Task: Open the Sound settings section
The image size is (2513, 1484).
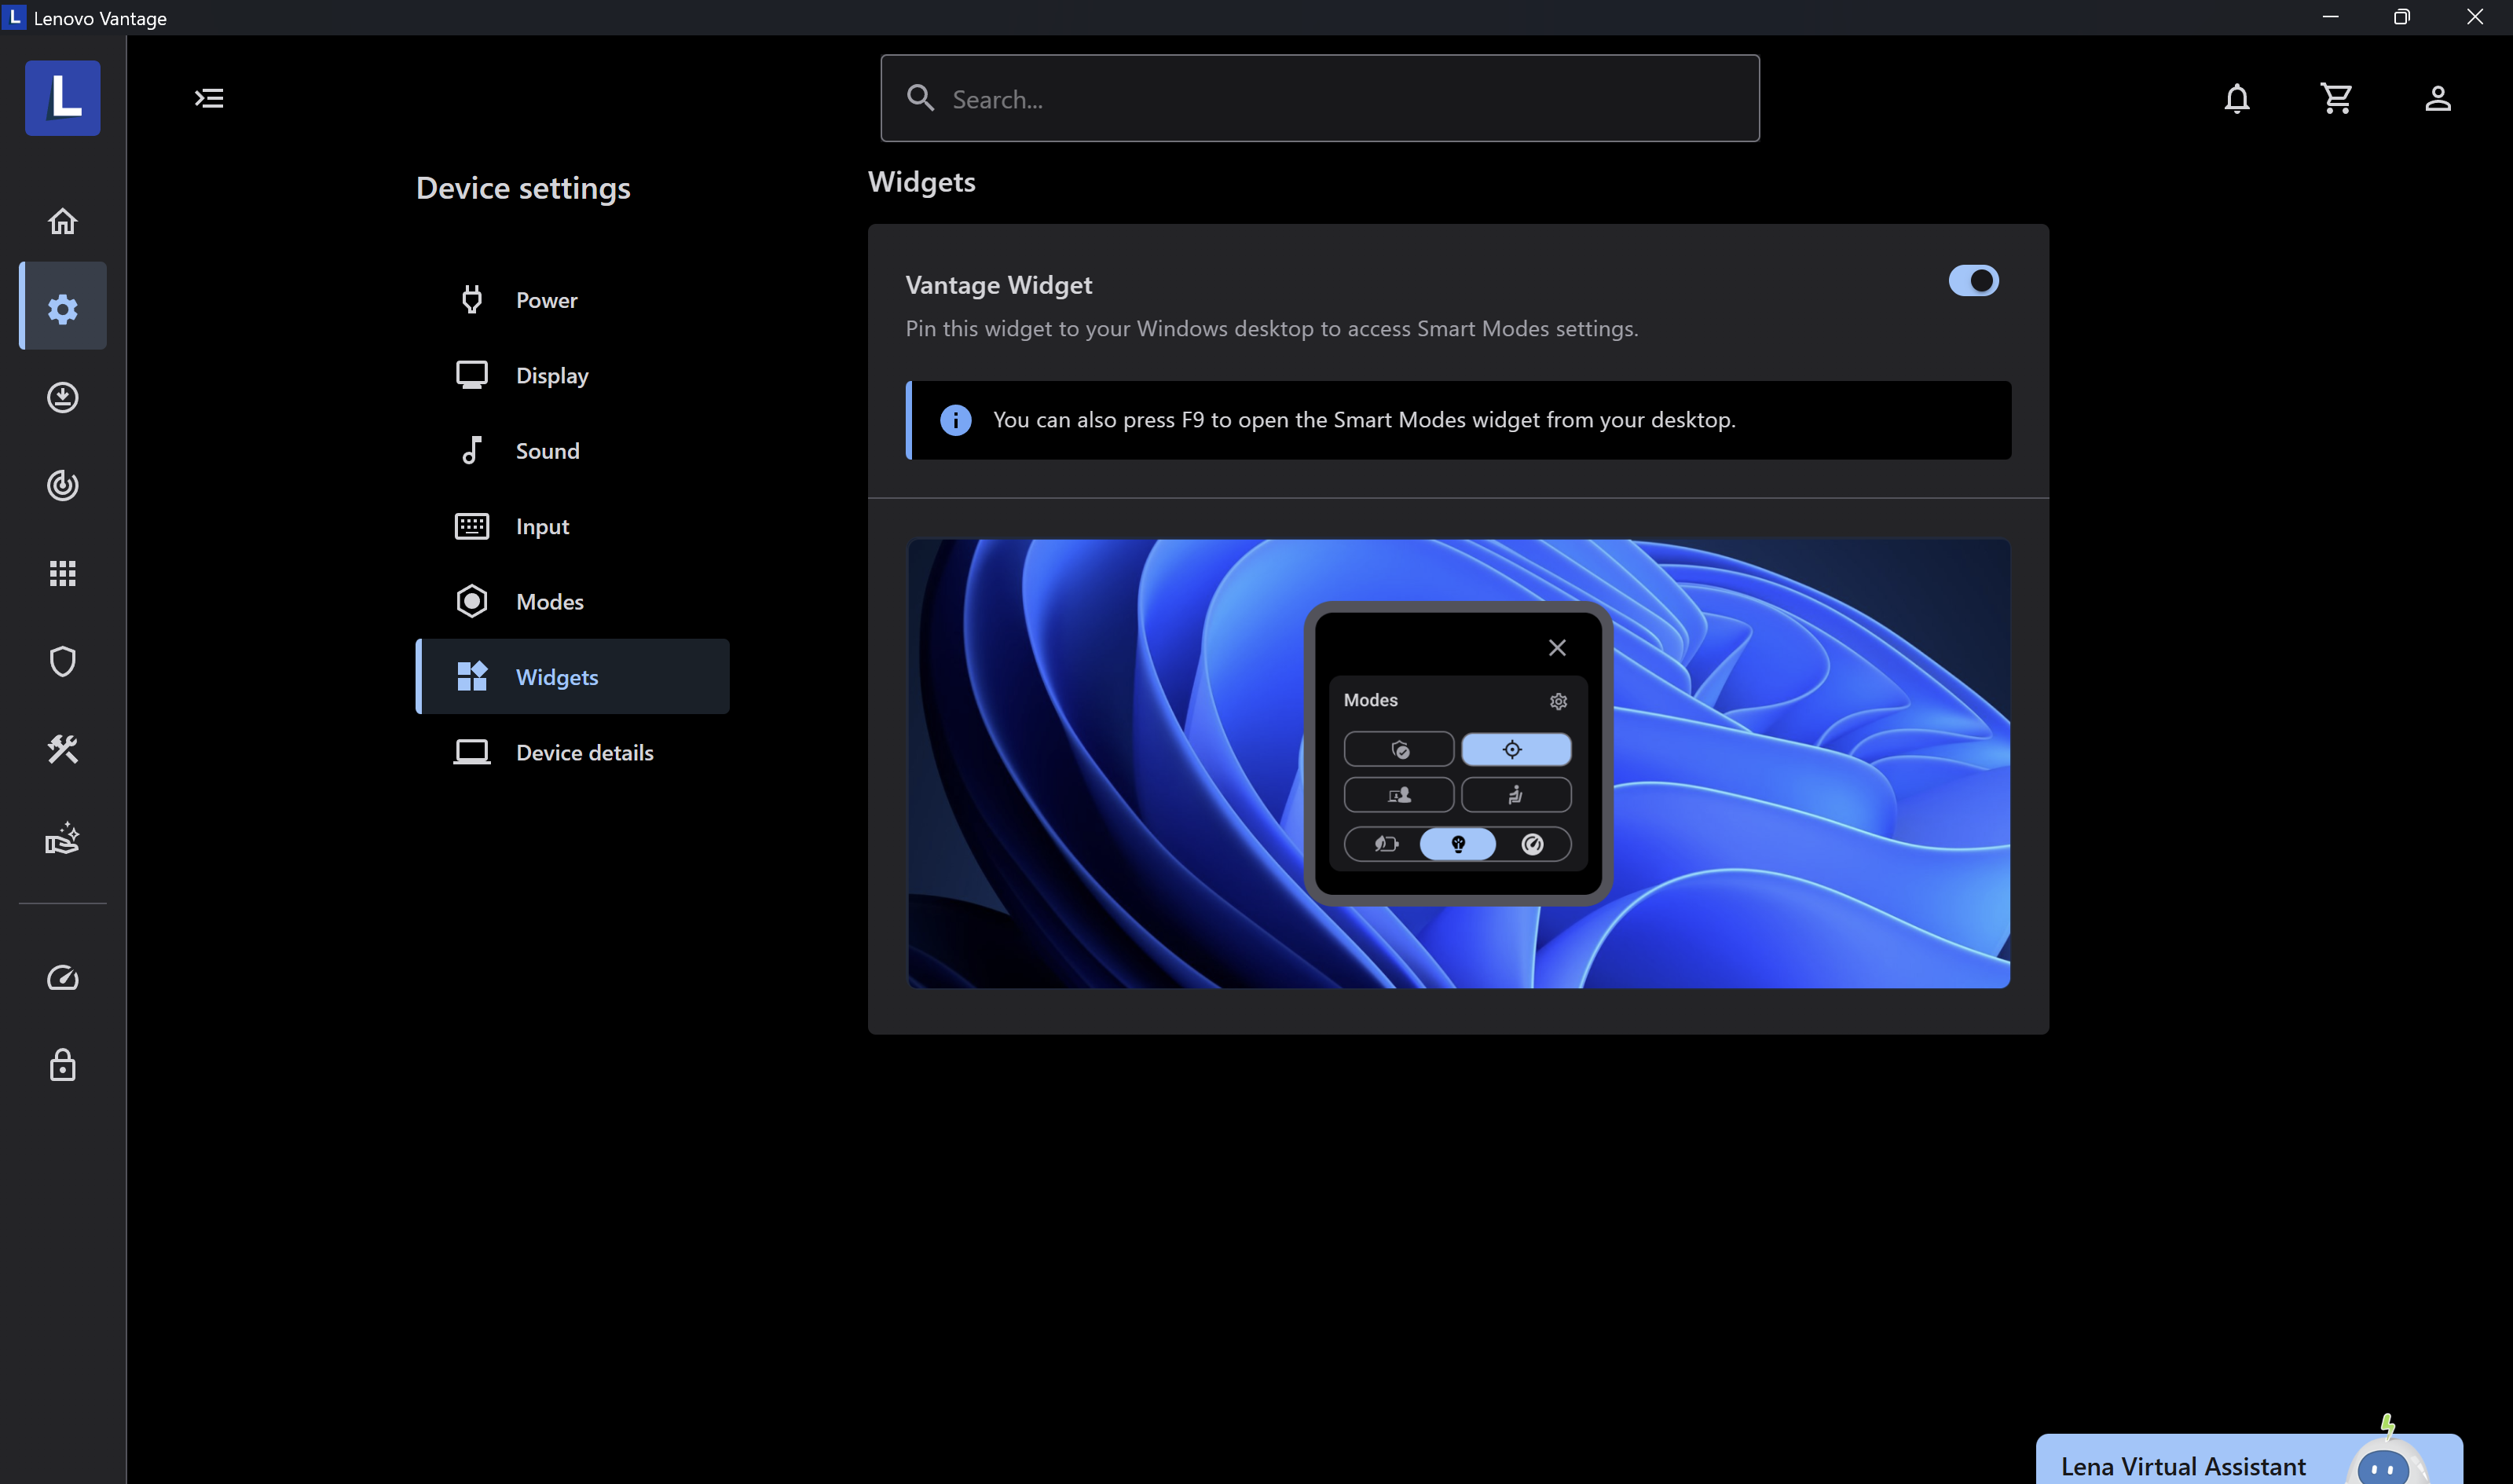Action: (547, 451)
